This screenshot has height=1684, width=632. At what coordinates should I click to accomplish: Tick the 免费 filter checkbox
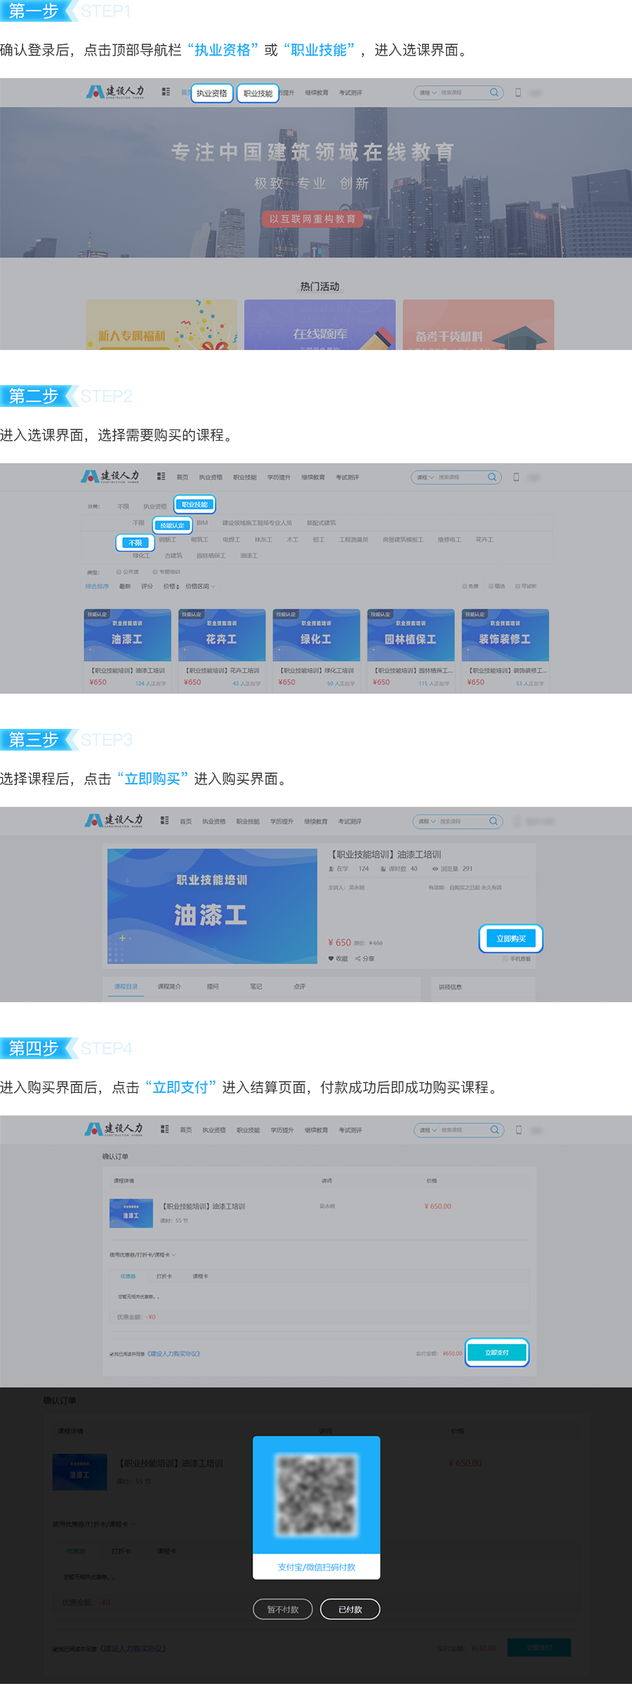464,586
